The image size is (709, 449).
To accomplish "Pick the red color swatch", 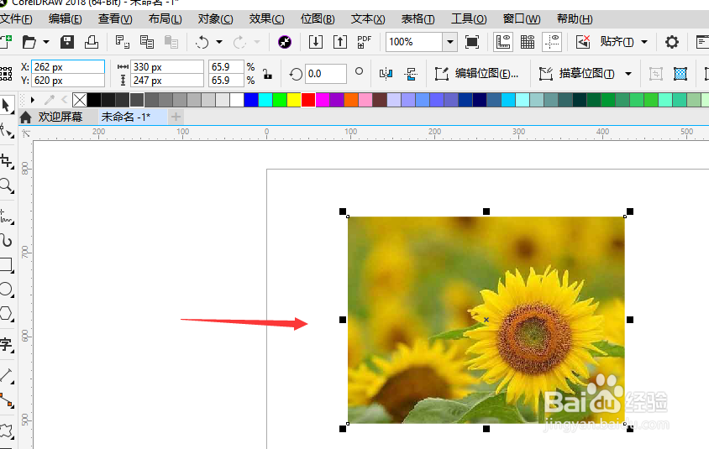I will (x=308, y=100).
